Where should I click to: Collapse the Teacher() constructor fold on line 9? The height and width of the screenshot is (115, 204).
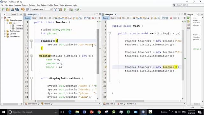tap(31, 41)
